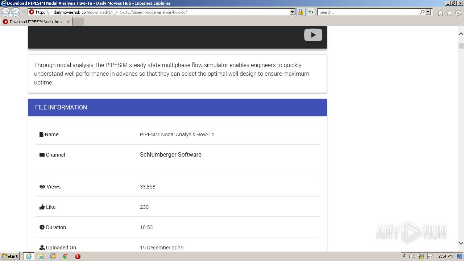This screenshot has width=464, height=261.
Task: Go forward with the browser Forward arrow
Action: point(16,12)
